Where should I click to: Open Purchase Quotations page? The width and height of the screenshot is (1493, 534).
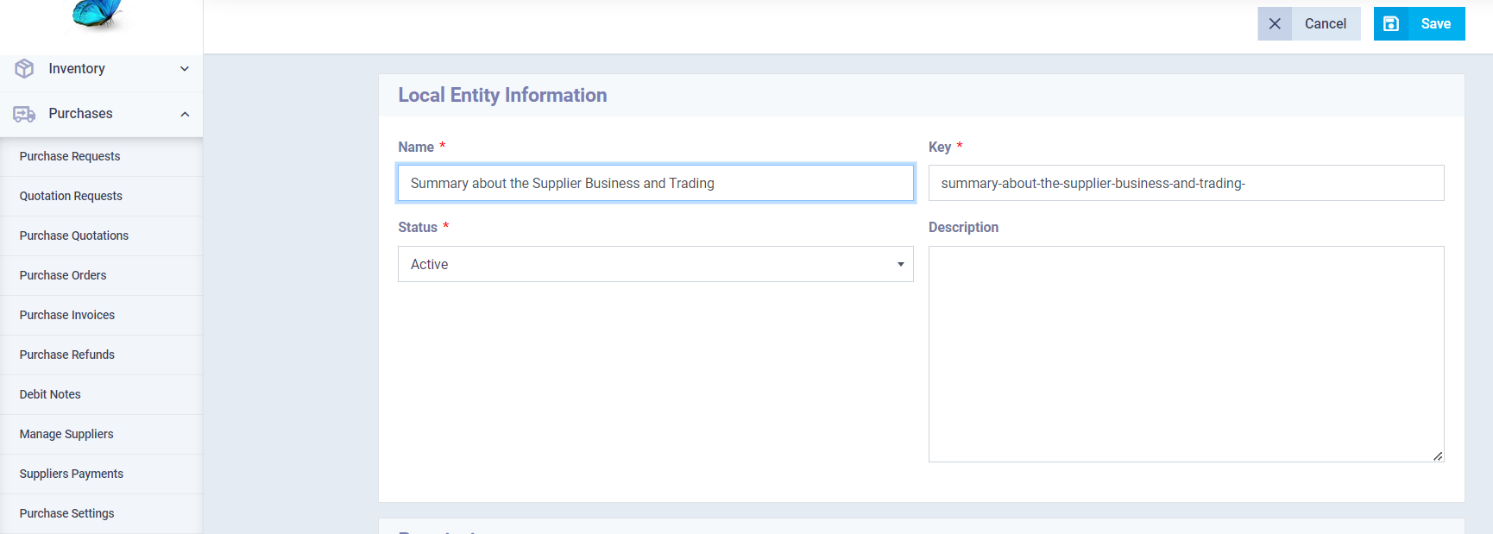click(x=74, y=236)
